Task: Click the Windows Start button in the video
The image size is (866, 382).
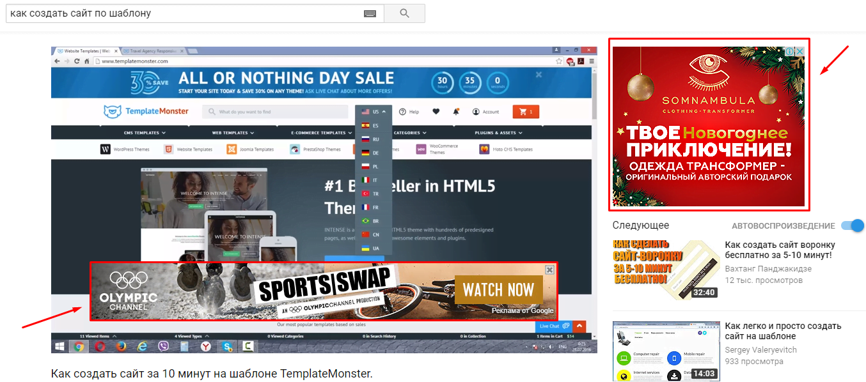Action: click(61, 347)
